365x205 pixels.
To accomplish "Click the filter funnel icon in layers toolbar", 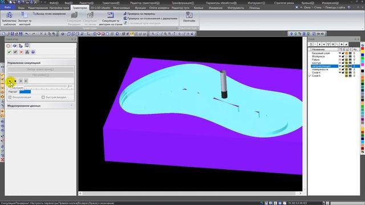I will pos(328,44).
